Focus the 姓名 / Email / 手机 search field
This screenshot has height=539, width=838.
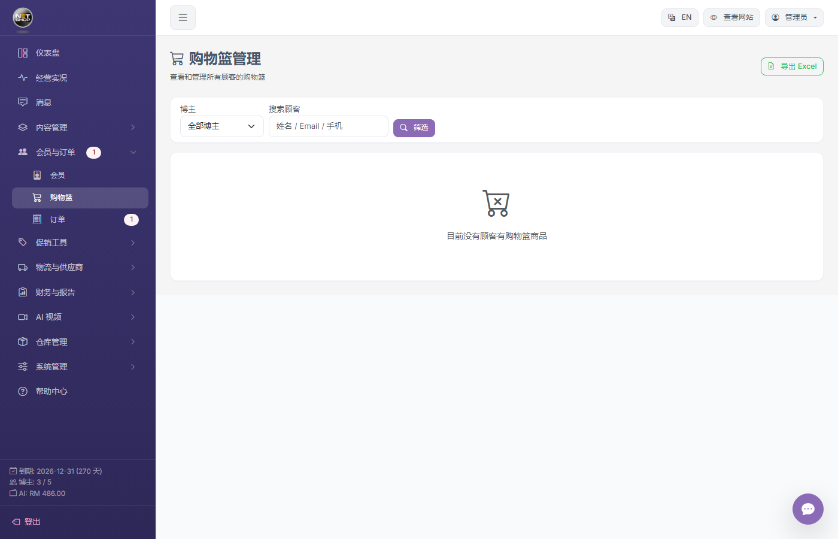point(329,126)
